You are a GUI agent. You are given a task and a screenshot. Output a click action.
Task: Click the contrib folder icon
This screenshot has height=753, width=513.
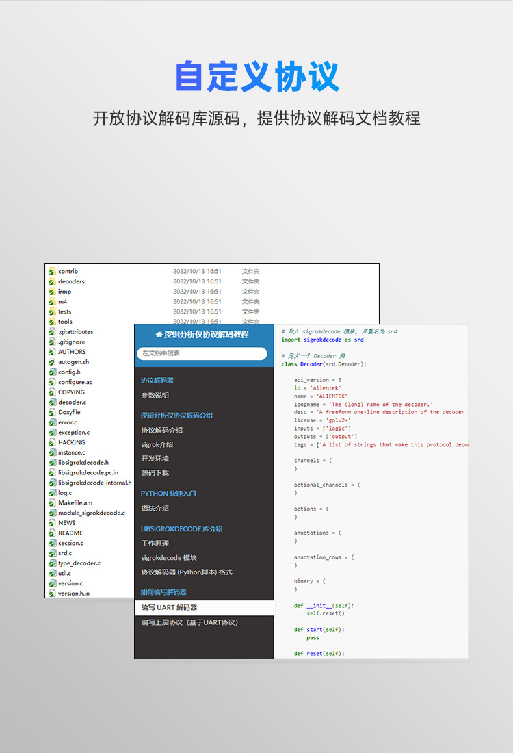[x=52, y=271]
